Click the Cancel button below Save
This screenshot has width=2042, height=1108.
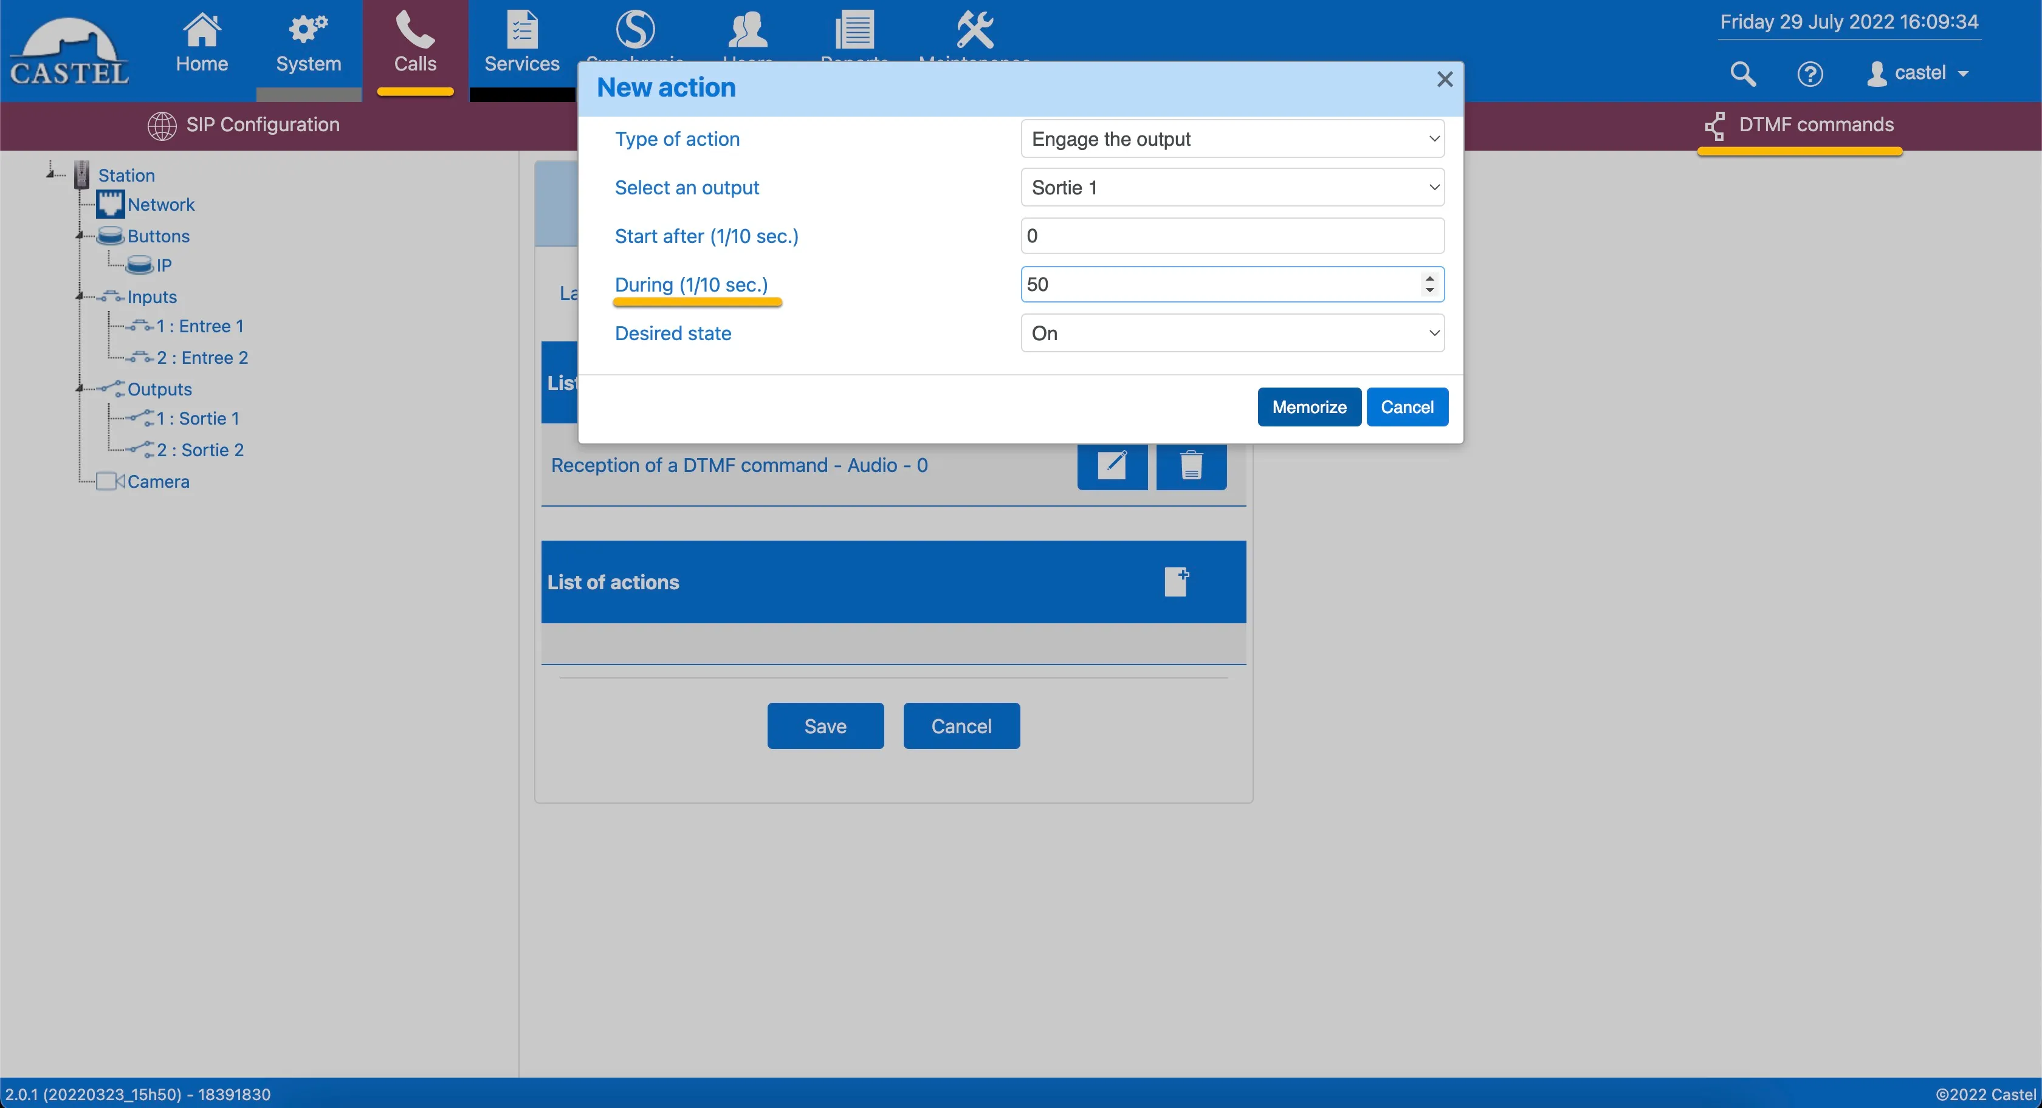[961, 726]
